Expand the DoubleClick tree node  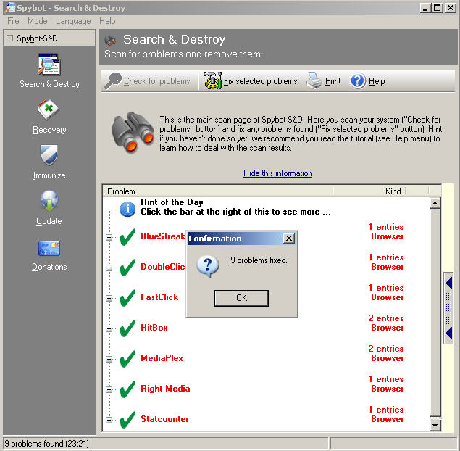point(109,268)
